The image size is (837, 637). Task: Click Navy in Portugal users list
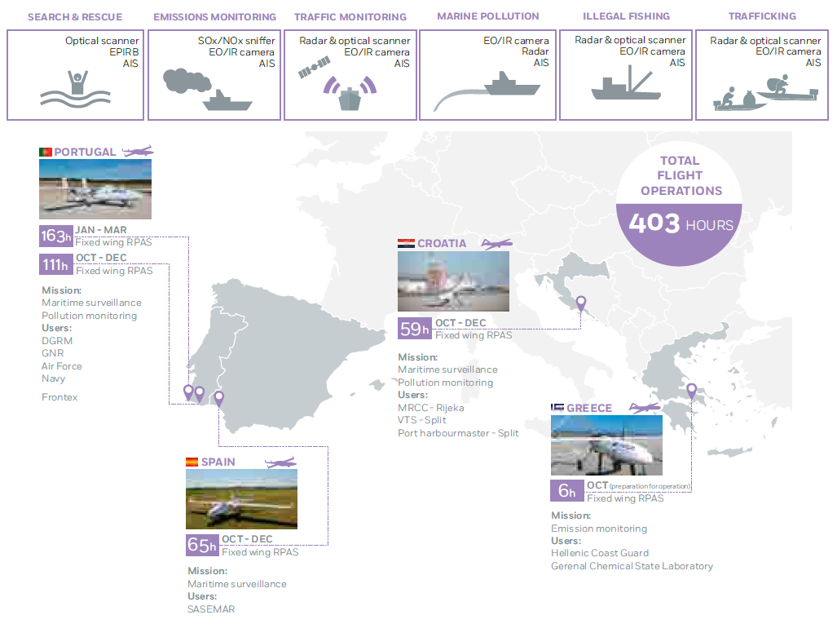click(x=53, y=378)
